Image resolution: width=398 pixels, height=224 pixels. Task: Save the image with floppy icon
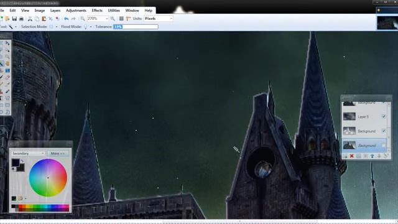[x=14, y=19]
